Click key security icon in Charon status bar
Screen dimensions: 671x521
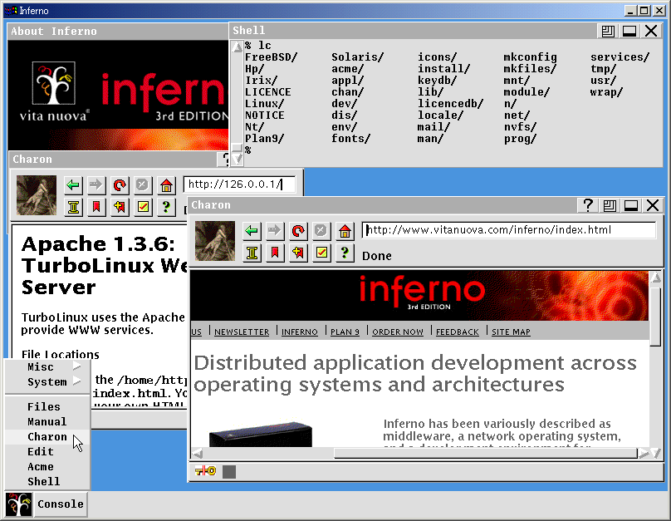tap(205, 471)
